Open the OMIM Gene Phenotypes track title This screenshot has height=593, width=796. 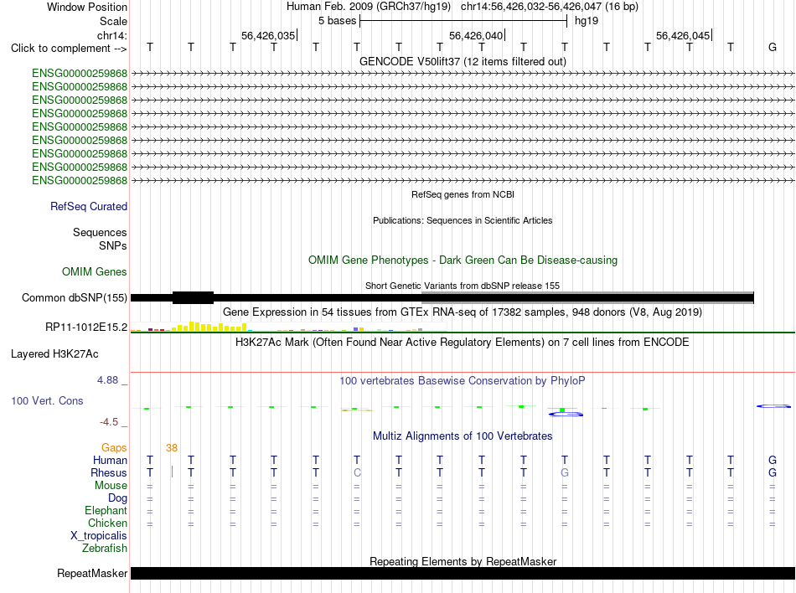463,260
